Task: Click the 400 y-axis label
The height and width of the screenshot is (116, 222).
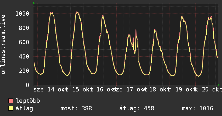Action: (x=24, y=57)
